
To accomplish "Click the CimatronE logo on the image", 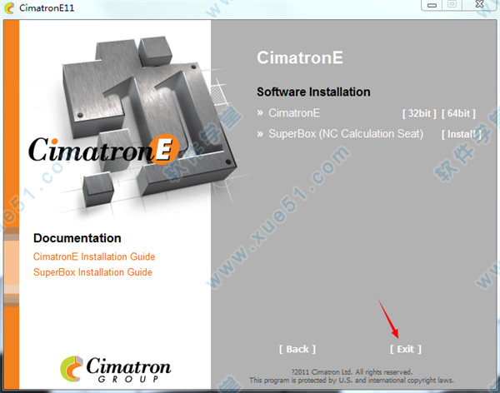I will (x=103, y=149).
